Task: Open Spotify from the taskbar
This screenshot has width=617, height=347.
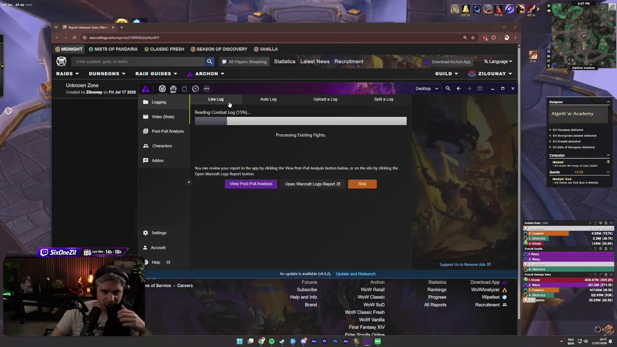Action: tap(271, 341)
